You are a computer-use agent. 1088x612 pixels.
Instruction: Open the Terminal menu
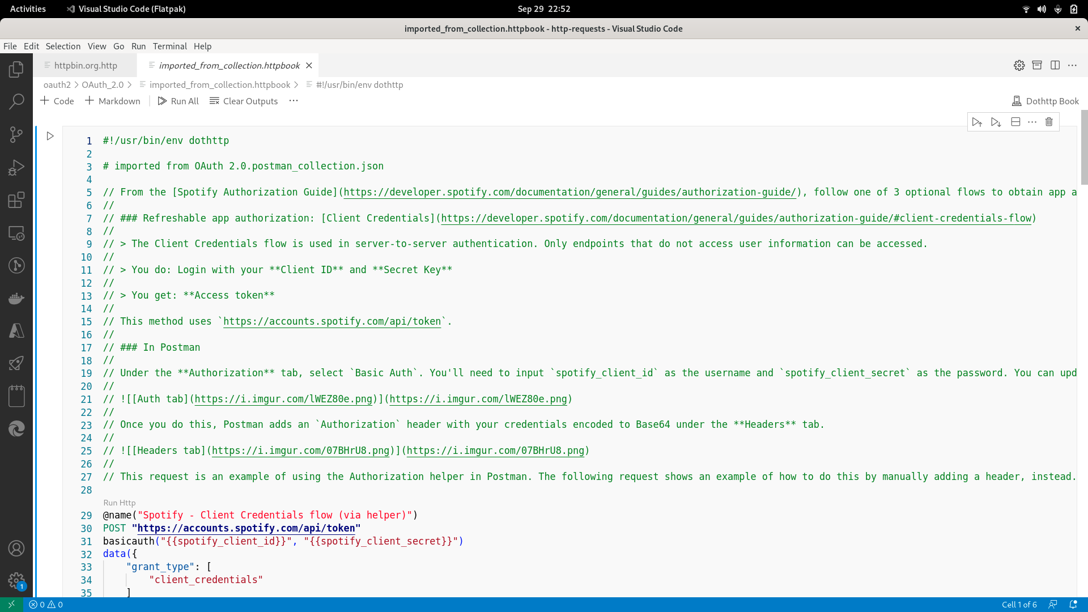click(x=169, y=46)
